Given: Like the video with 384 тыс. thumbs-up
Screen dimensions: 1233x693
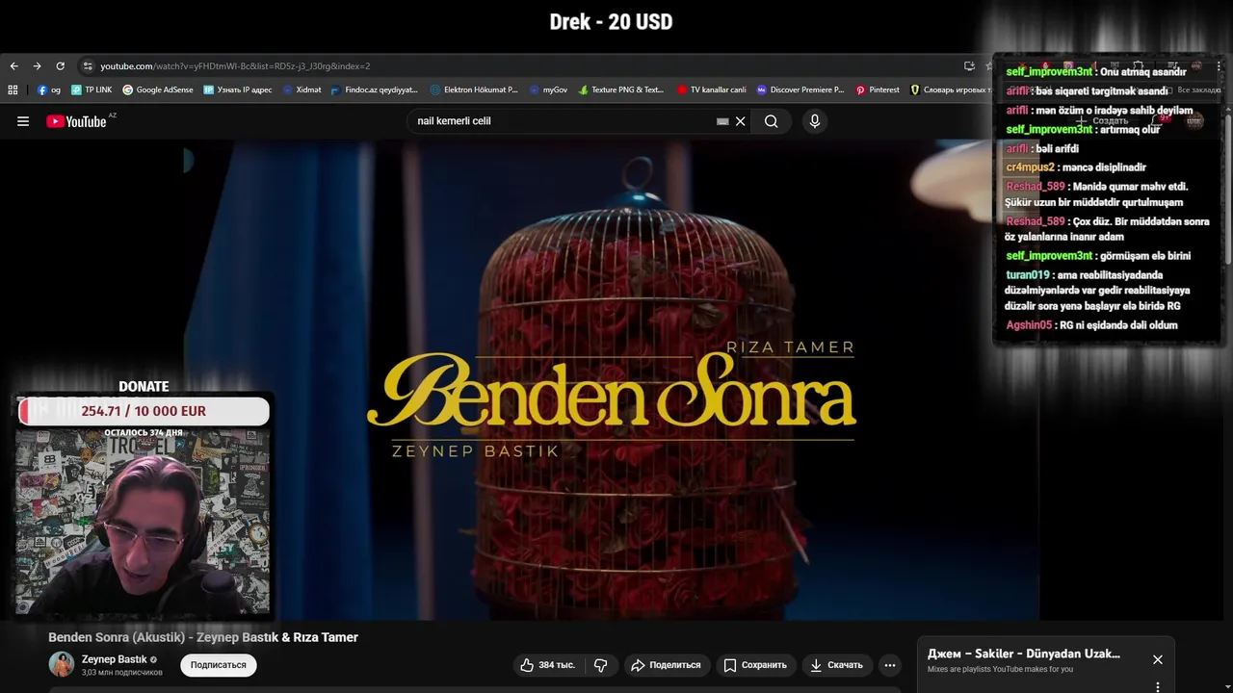Looking at the screenshot, I should [x=548, y=665].
